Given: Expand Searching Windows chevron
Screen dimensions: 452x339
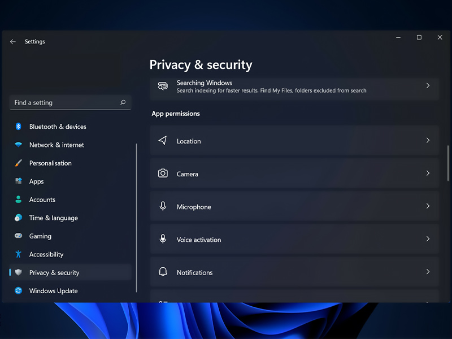Looking at the screenshot, I should click(x=428, y=86).
